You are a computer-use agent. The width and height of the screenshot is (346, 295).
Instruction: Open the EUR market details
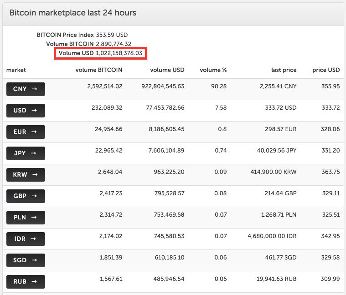[26, 132]
